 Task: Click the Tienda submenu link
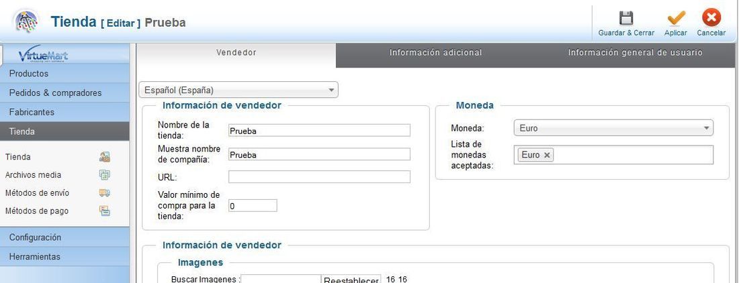click(18, 157)
